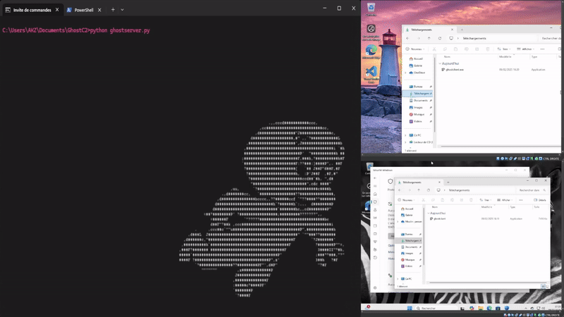
Task: Open Recycle Bin on upper desktop
Action: (371, 8)
